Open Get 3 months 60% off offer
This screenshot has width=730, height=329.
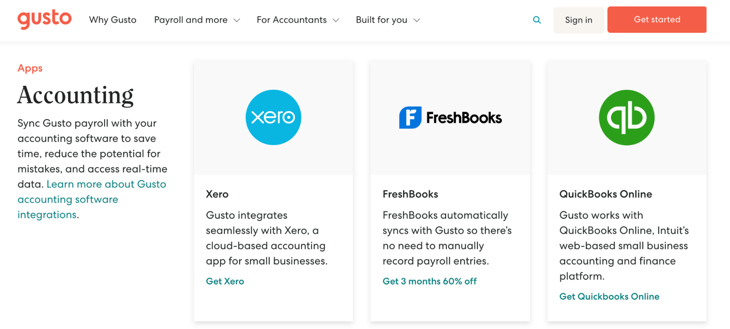tap(429, 281)
